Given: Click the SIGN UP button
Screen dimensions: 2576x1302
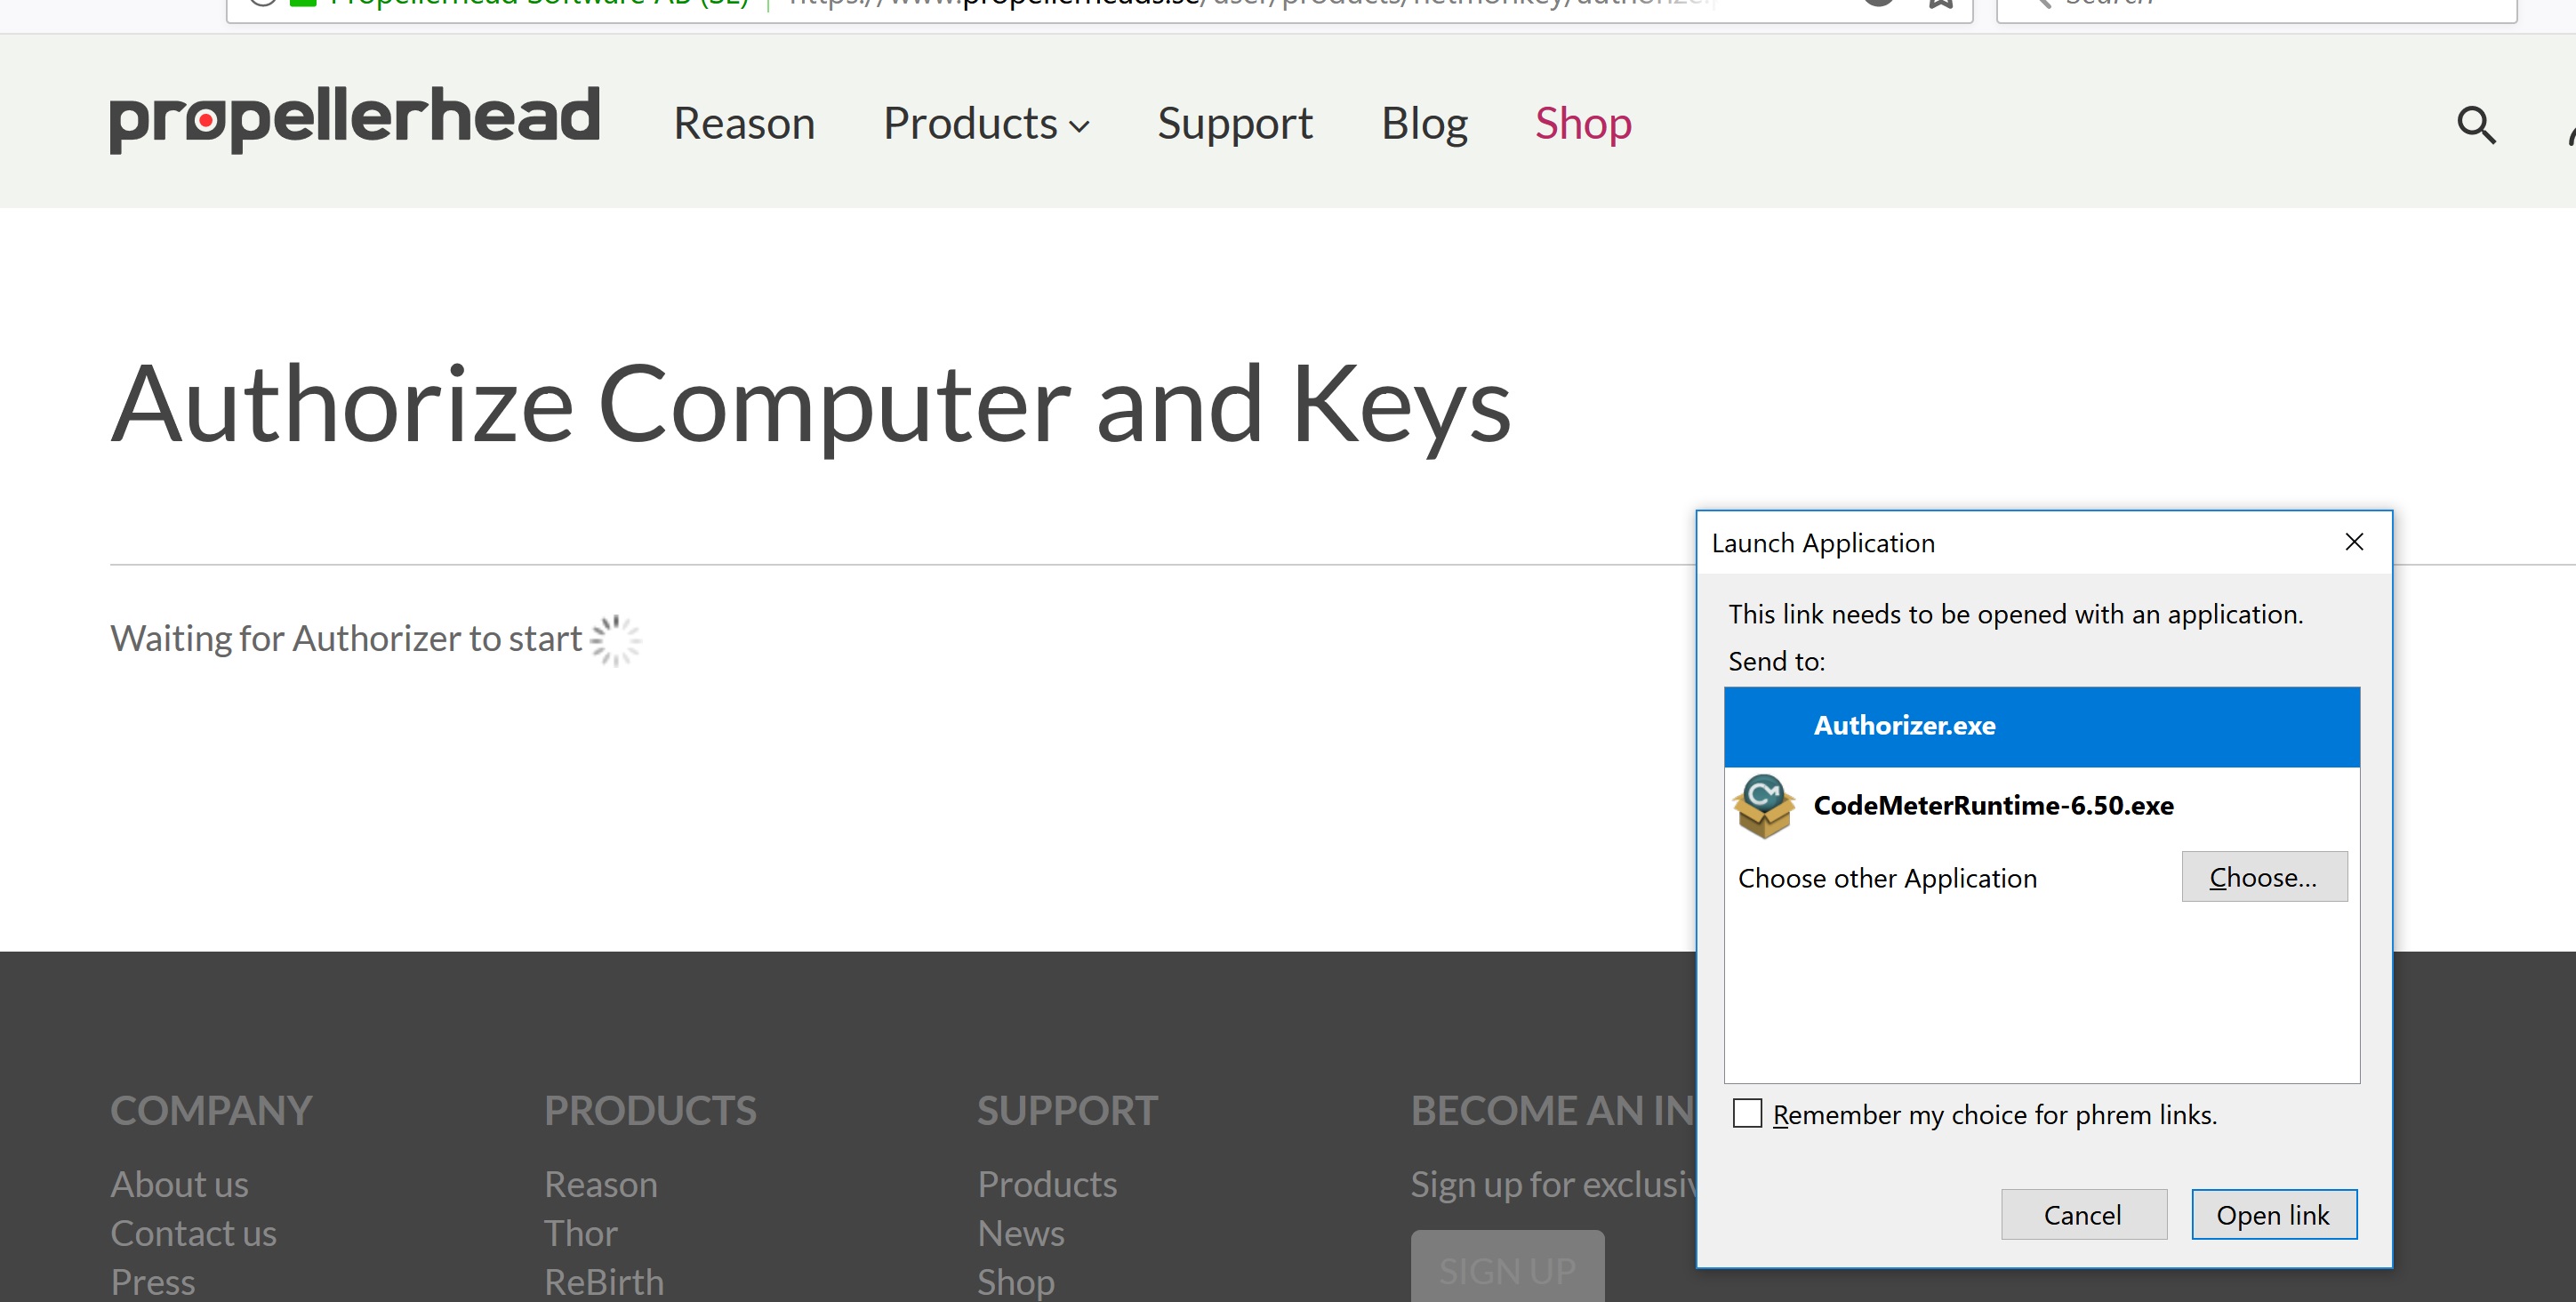Looking at the screenshot, I should click(x=1507, y=1268).
